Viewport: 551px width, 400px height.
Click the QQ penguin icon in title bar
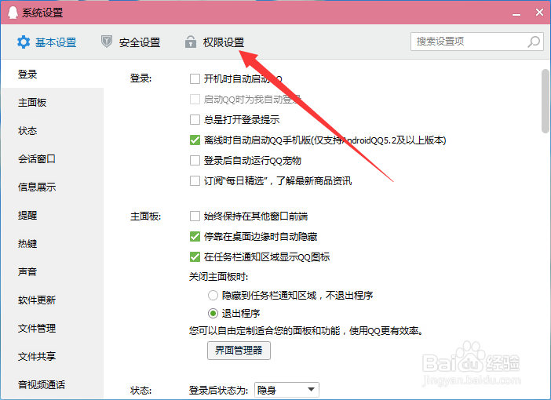[13, 13]
